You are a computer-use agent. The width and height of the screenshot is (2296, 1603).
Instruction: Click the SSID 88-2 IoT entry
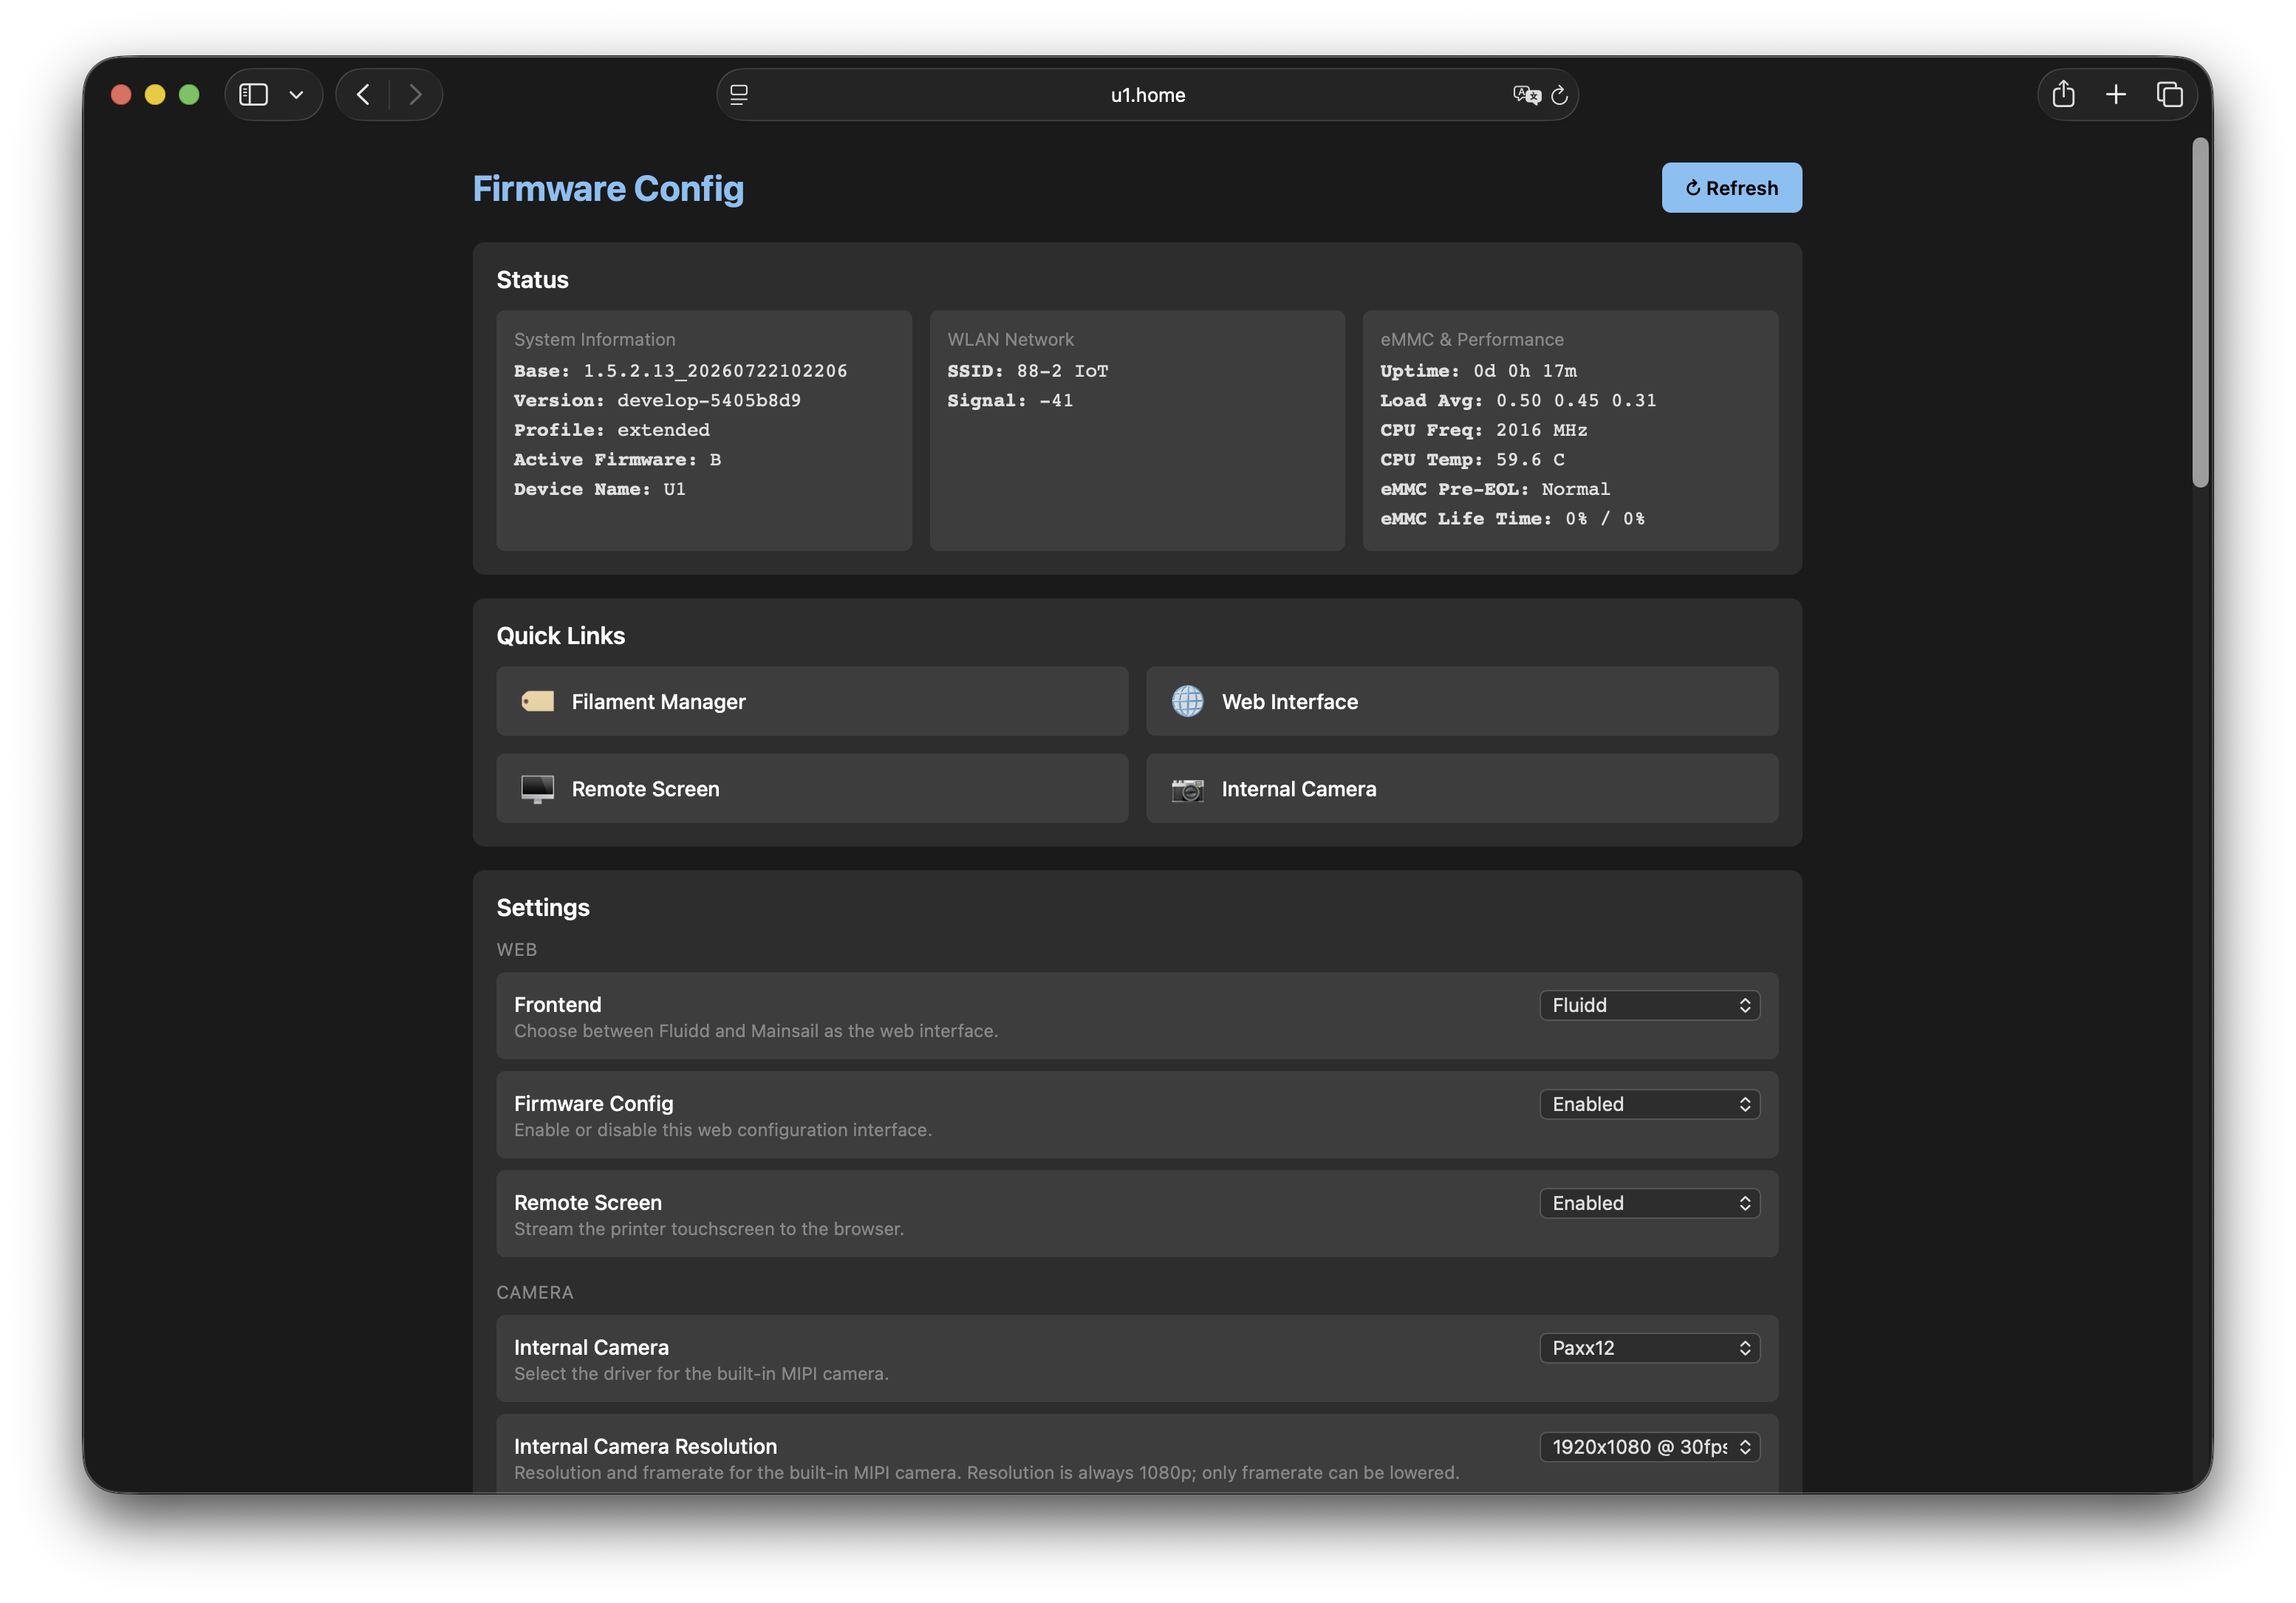1027,371
